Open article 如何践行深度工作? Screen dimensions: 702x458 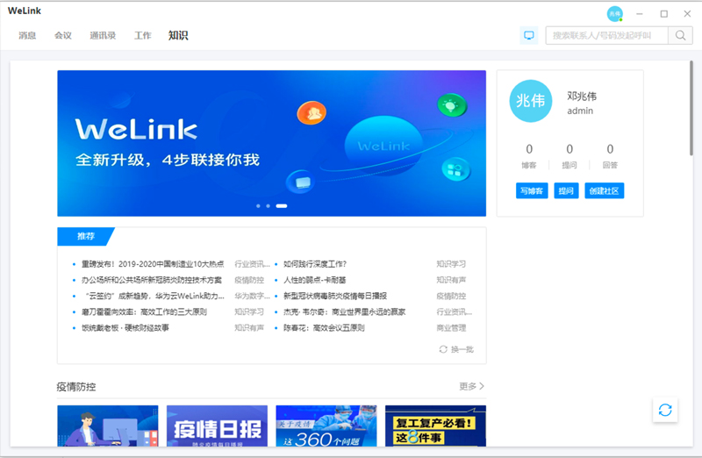[315, 264]
